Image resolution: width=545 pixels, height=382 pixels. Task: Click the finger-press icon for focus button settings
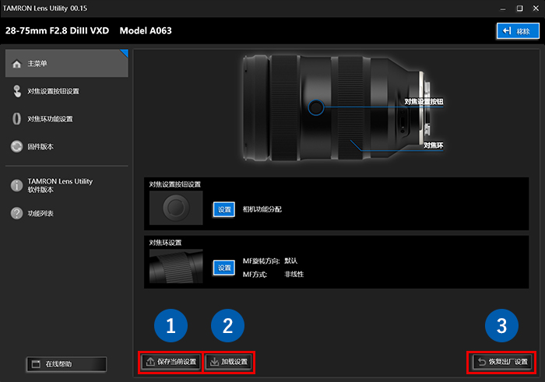point(16,91)
